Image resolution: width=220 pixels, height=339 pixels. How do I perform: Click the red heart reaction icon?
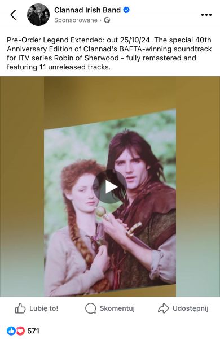pyautogui.click(x=20, y=331)
